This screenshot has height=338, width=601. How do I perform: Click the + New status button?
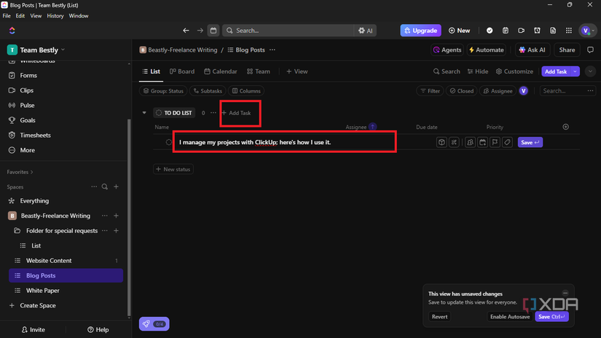click(173, 169)
